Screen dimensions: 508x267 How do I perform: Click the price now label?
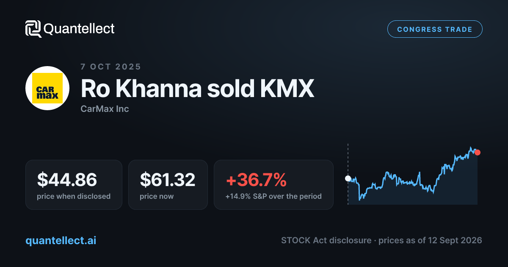(157, 196)
